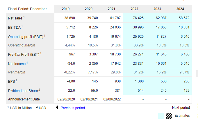Click the Previous period link
Viewport: 198px width, 126px height.
tap(73, 108)
